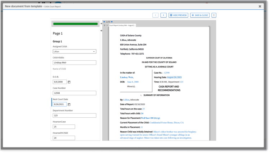This screenshot has width=276, height=155.
Task: Click the panel resize arrow beside preview
Action: [x=101, y=30]
